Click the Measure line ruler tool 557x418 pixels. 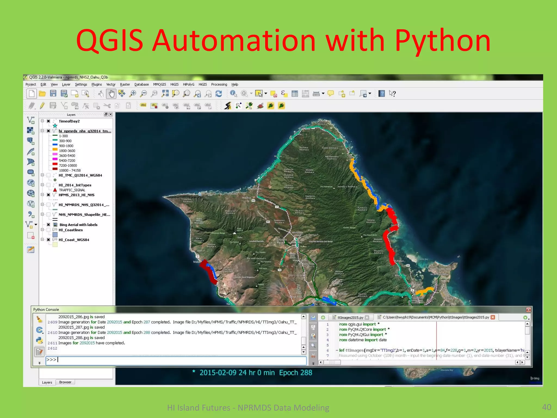pyautogui.click(x=316, y=94)
